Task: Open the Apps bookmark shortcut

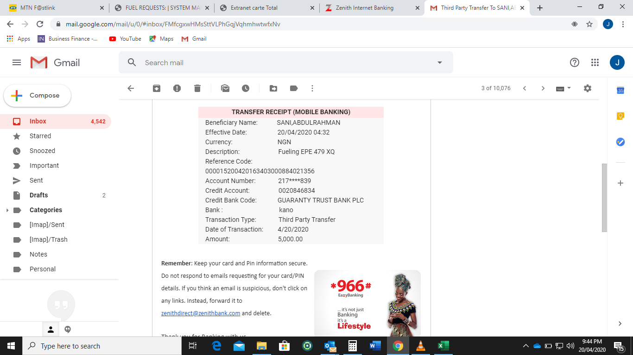Action: [x=19, y=39]
